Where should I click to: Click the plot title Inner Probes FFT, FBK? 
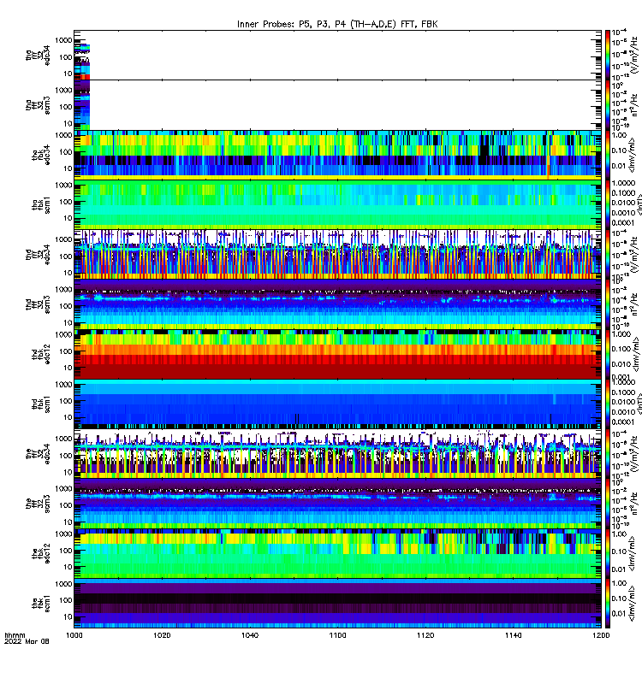click(x=337, y=24)
